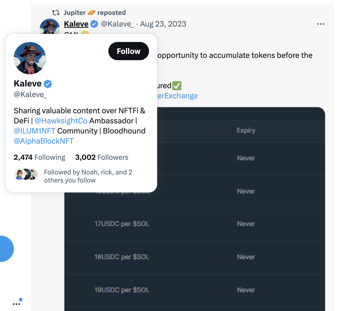Open the @AlphaBlockNFT mention link
Image resolution: width=346 pixels, height=311 pixels.
[x=44, y=141]
